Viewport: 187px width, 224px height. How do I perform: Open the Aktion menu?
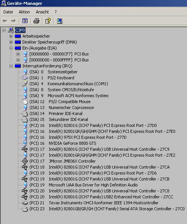click(x=24, y=12)
